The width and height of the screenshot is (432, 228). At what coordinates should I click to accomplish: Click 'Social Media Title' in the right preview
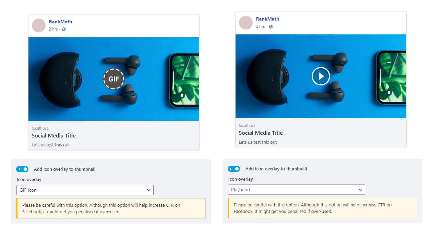tap(261, 133)
